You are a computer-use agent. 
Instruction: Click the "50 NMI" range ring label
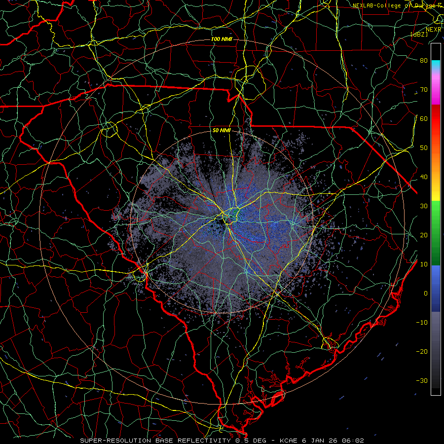(222, 131)
